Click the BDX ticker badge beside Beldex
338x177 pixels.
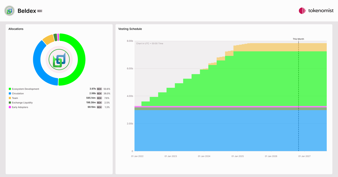click(40, 11)
